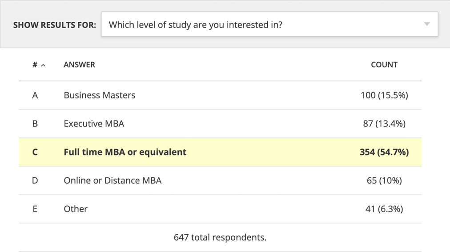Click the sort ascending caret icon
Viewport: 450px width, 252px height.
point(43,65)
